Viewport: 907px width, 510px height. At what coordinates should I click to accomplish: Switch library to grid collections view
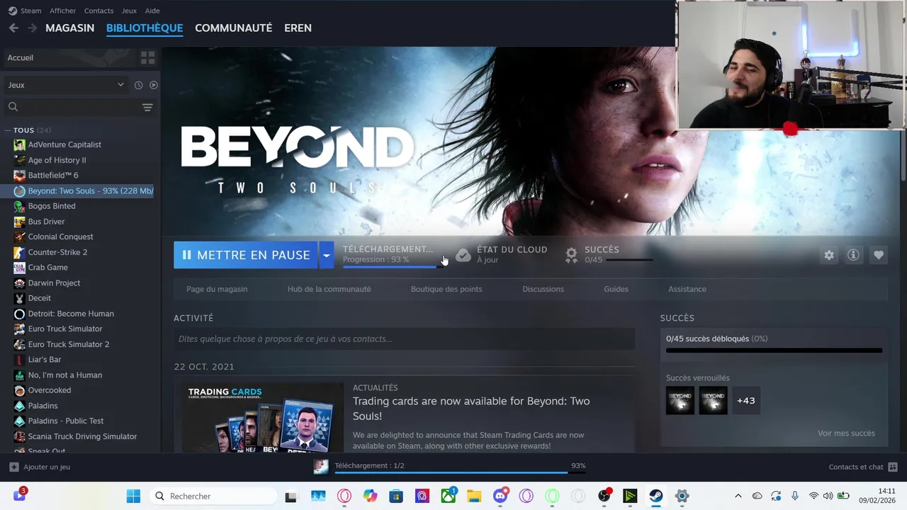(147, 57)
